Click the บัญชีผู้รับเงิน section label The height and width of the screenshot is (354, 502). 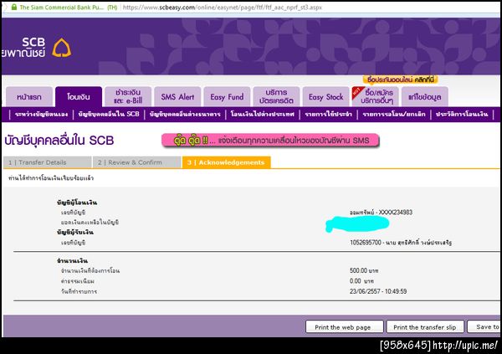[75, 232]
